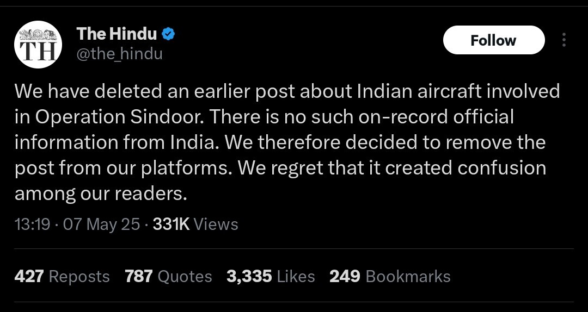View the 331K Views analytics

point(195,224)
